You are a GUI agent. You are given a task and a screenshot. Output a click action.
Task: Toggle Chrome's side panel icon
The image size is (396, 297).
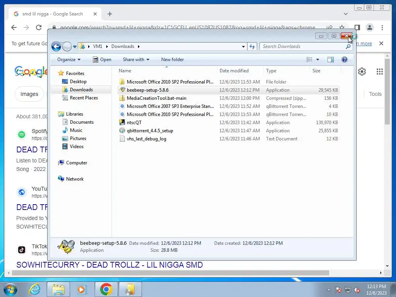pyautogui.click(x=357, y=27)
